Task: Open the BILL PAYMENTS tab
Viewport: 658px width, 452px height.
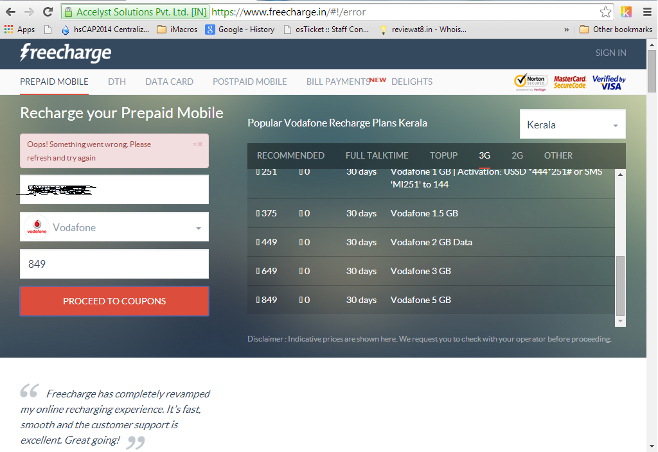Action: coord(338,82)
